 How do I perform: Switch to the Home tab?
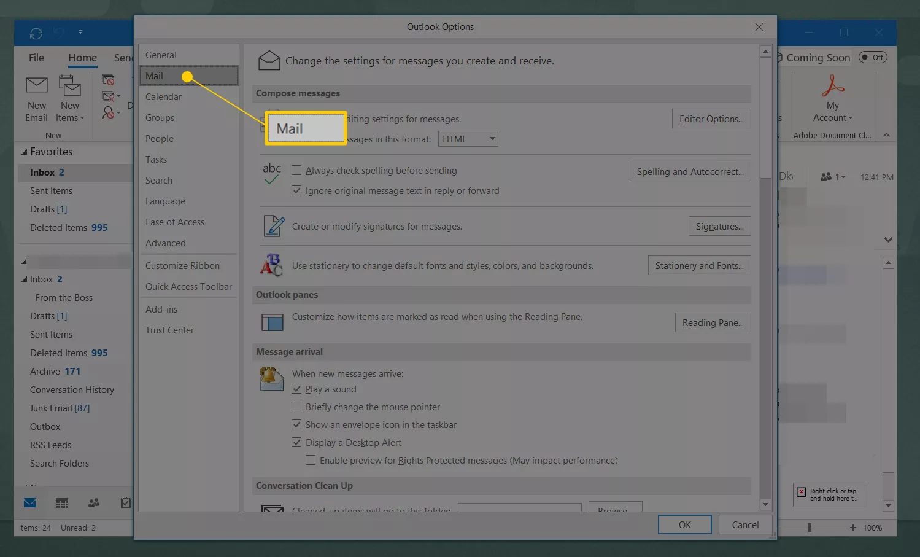pyautogui.click(x=82, y=58)
